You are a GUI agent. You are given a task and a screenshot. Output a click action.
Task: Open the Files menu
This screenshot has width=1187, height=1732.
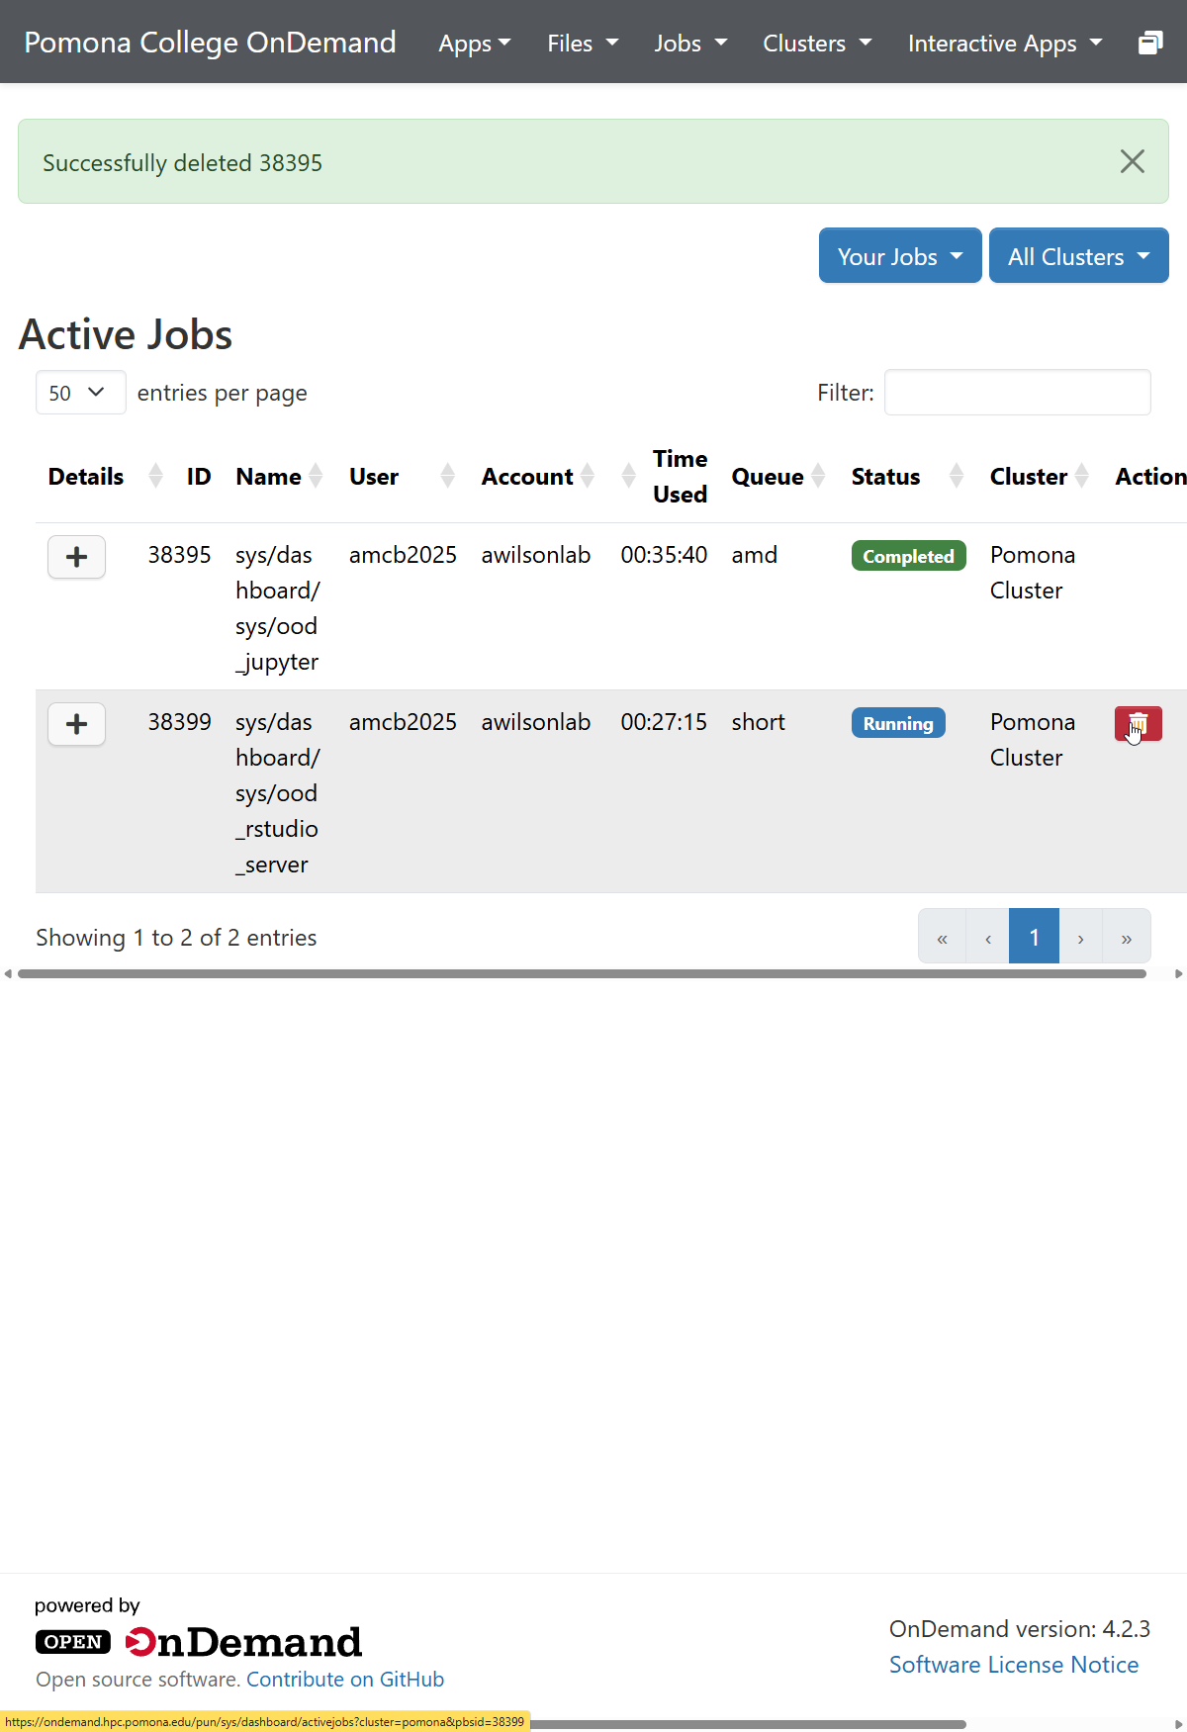tap(583, 44)
